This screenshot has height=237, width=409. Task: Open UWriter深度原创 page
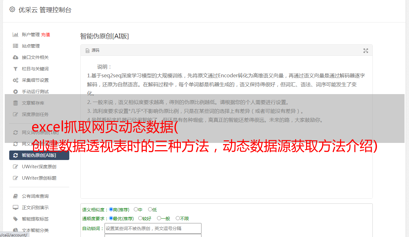(39, 167)
